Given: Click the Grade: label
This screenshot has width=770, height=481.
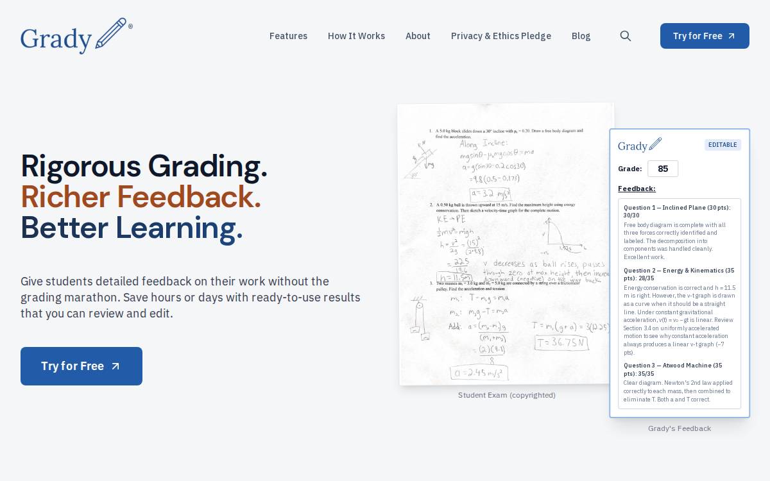Looking at the screenshot, I should click(x=630, y=169).
